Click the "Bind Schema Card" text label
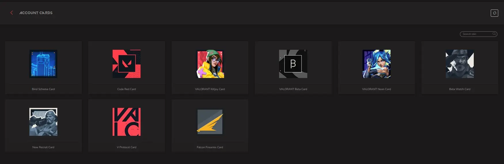Viewport: 504px width, 164px height. pyautogui.click(x=43, y=89)
